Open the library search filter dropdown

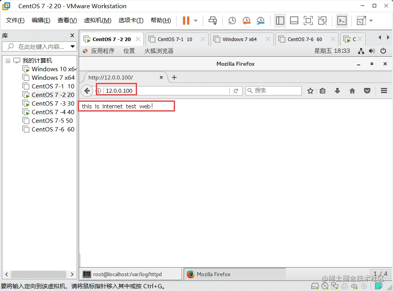(72, 47)
